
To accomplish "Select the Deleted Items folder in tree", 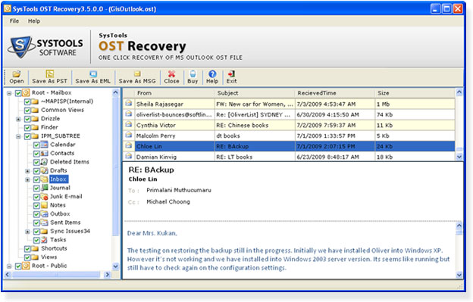I will 70,162.
